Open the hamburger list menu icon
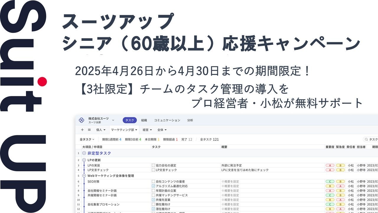Screen dimensions: 378x213 [x=89, y=130]
